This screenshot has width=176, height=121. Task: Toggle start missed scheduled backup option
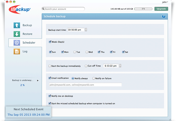pyautogui.click(x=50, y=103)
